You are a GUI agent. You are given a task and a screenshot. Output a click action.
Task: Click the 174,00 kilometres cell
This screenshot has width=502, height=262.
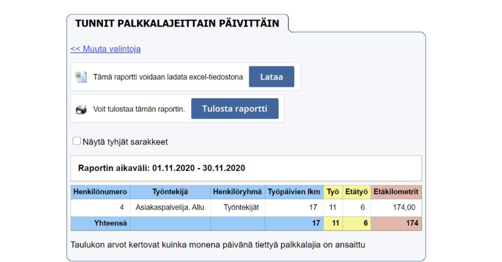tap(396, 208)
